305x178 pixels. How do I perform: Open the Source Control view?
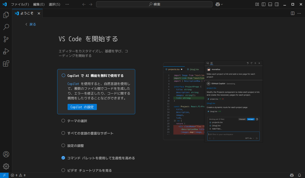[6, 39]
